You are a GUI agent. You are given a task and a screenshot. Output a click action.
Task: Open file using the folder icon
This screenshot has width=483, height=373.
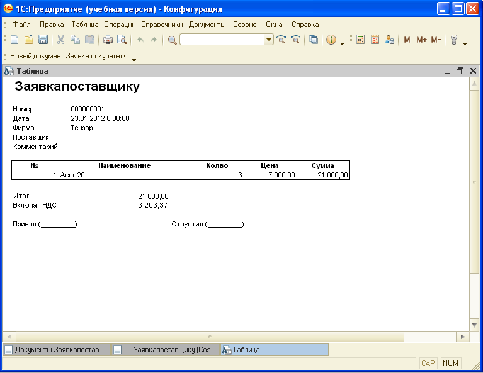click(x=29, y=40)
